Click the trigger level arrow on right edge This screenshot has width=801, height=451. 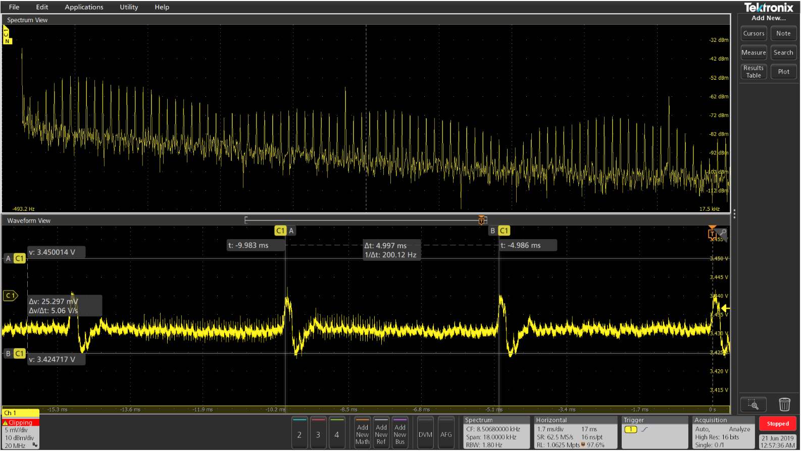725,308
